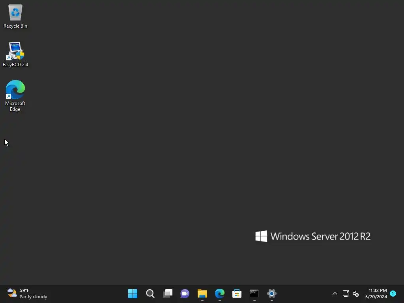Open the Start menu from the taskbar
Screen dimensions: 404x303
click(x=133, y=294)
